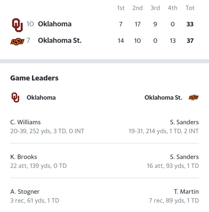
Task: View T. Martin receiving leader
Action: [174, 196]
